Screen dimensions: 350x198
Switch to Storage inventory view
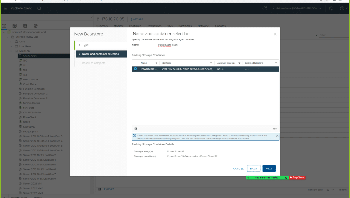point(25,26)
